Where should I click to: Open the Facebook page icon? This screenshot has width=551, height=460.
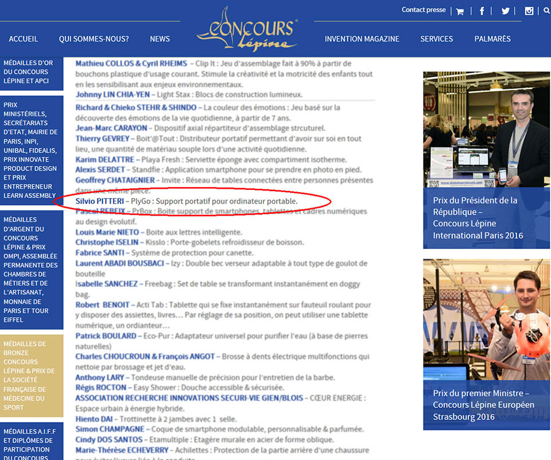[x=482, y=11]
